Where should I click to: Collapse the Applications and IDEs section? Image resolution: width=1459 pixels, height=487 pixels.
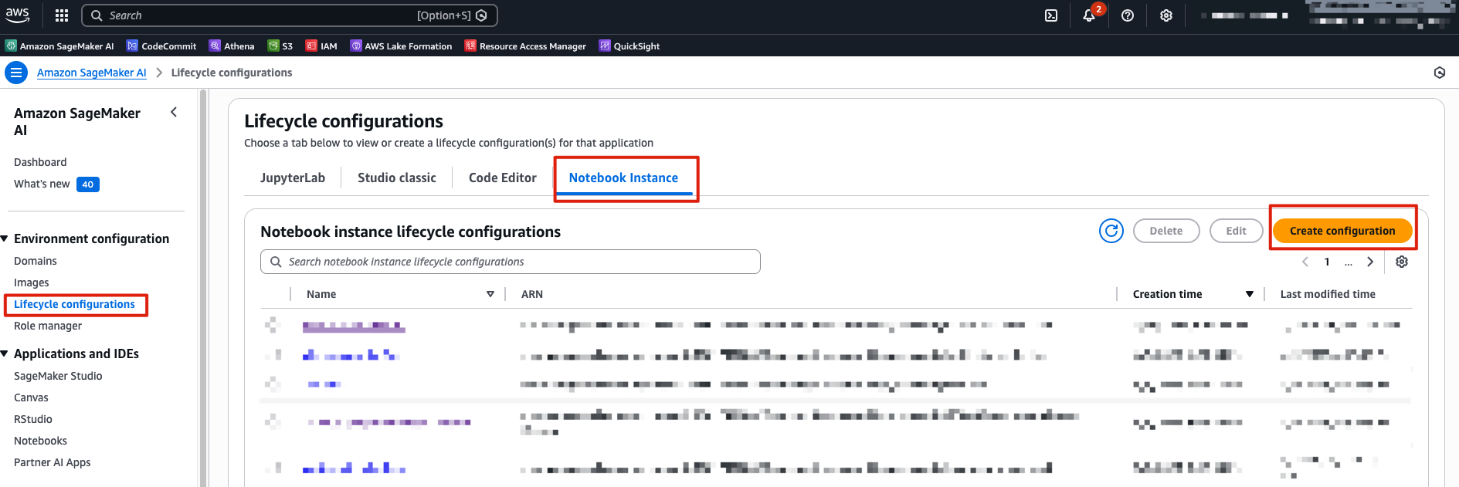click(x=5, y=353)
